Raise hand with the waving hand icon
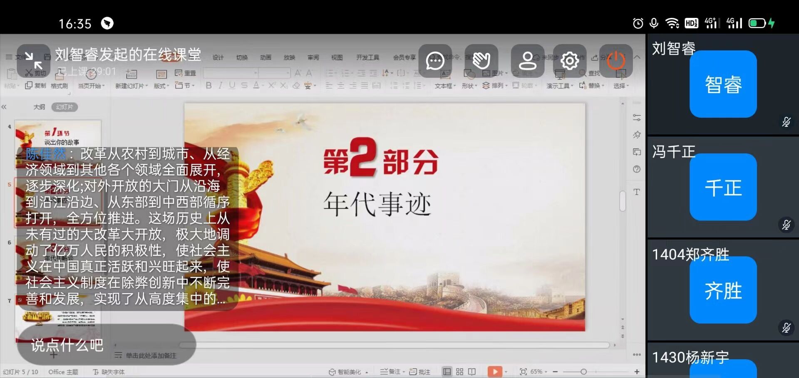799x378 pixels. (481, 61)
